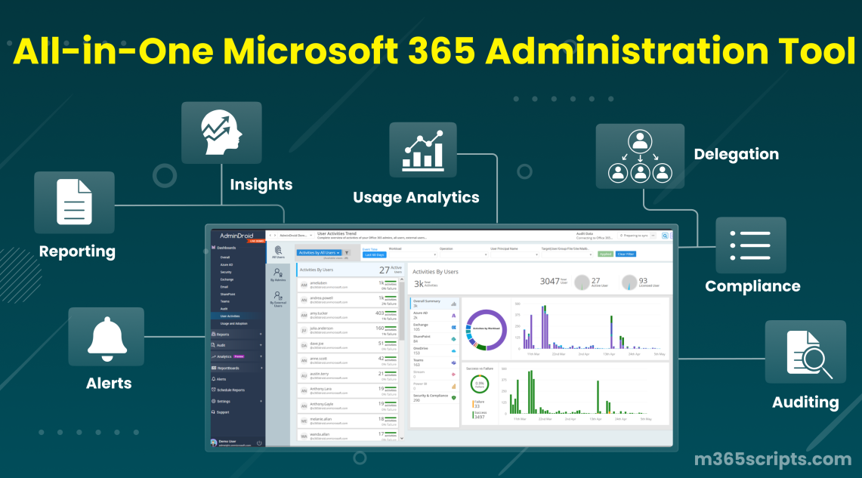Open the Schedule Reports sidebar icon
The width and height of the screenshot is (862, 478).
tap(215, 390)
